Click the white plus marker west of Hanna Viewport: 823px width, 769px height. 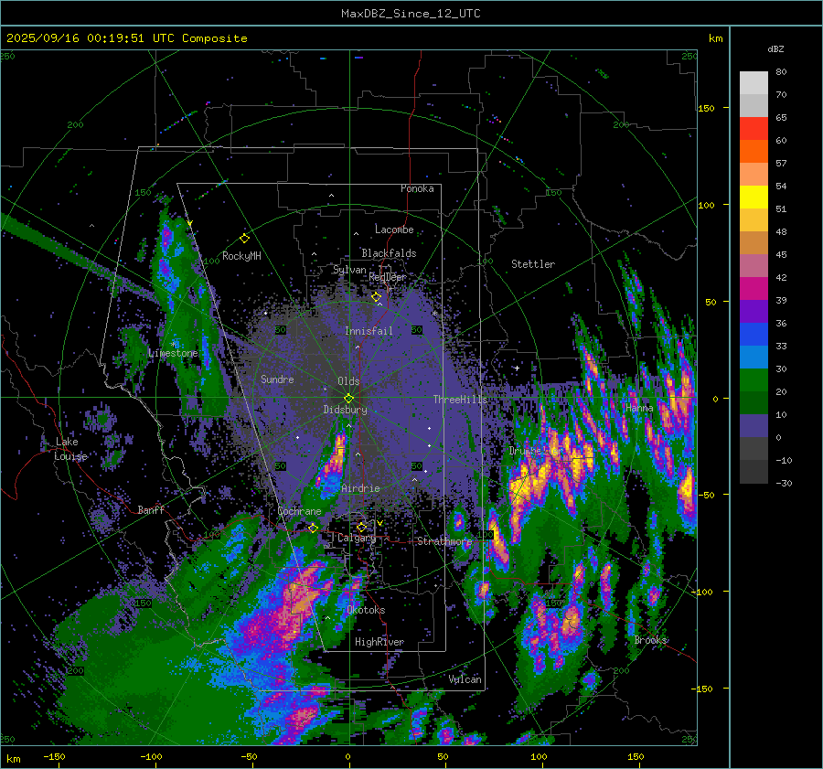pos(517,368)
